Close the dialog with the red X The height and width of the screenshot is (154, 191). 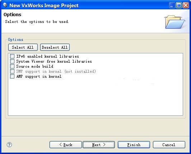pos(186,5)
